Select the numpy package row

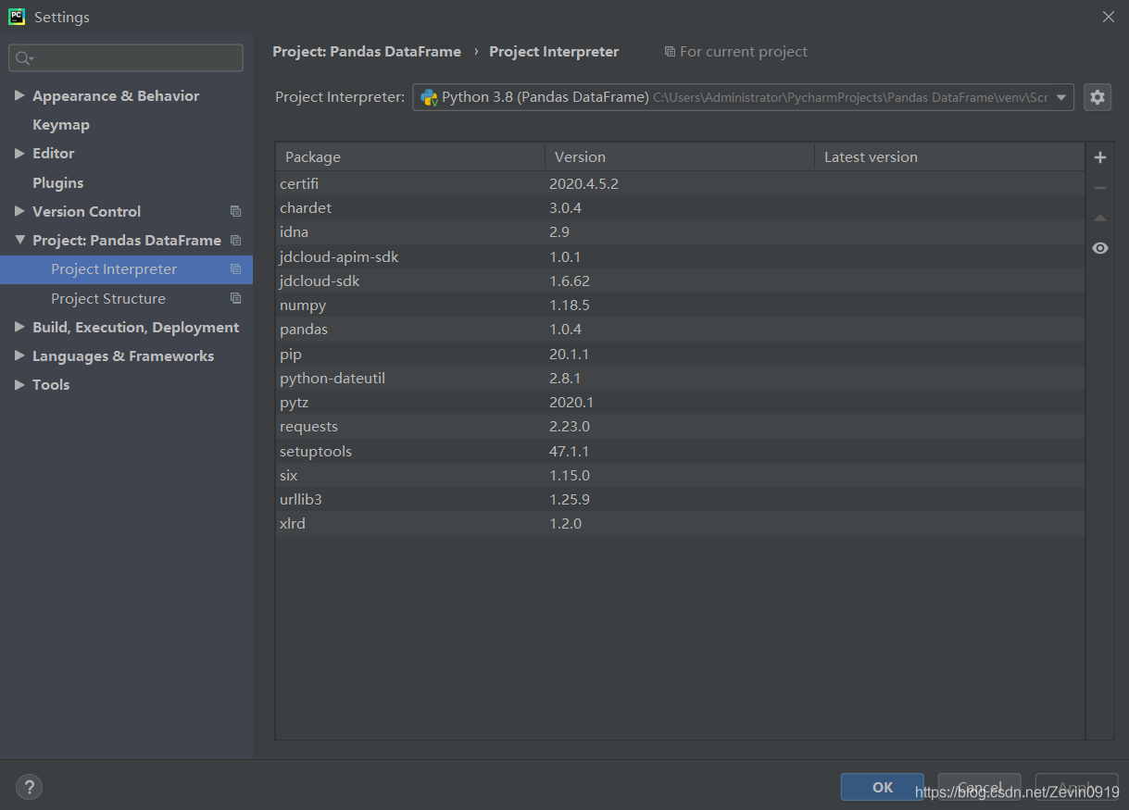(x=680, y=305)
